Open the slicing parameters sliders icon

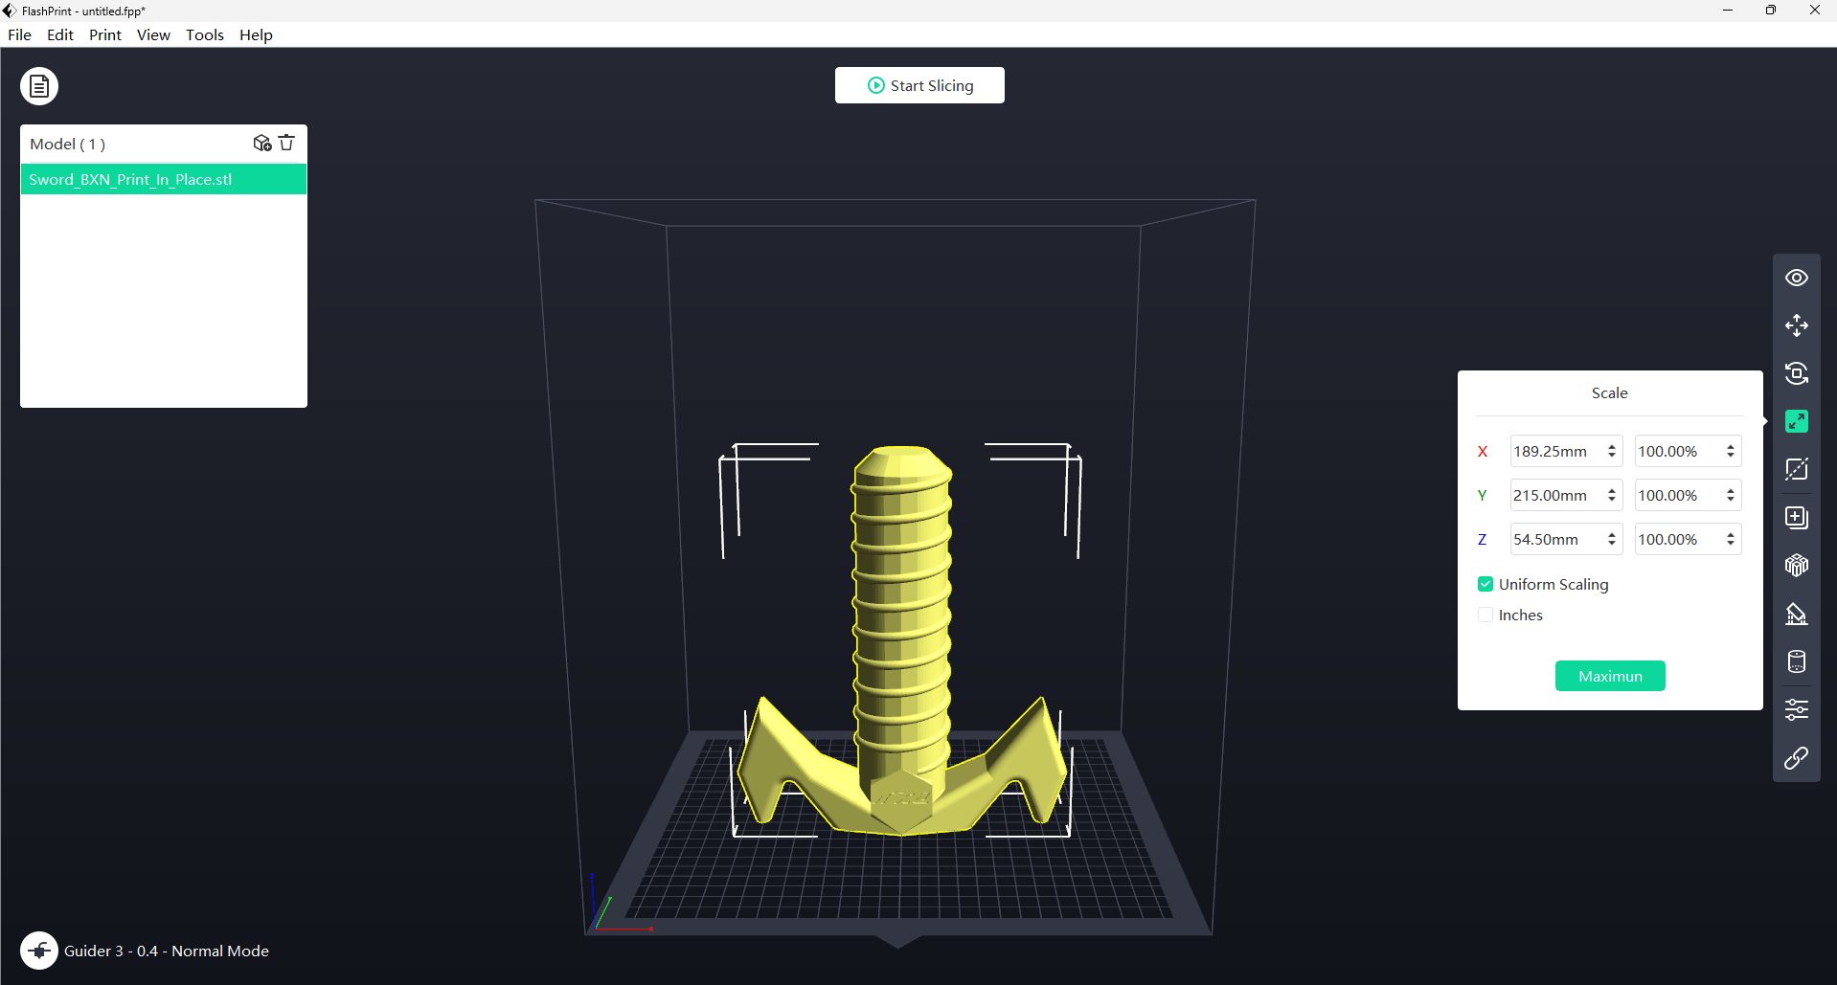point(1796,709)
